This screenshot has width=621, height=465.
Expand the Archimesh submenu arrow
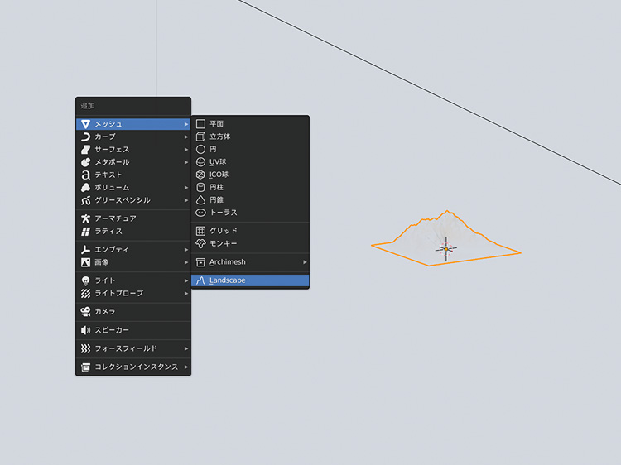click(304, 262)
